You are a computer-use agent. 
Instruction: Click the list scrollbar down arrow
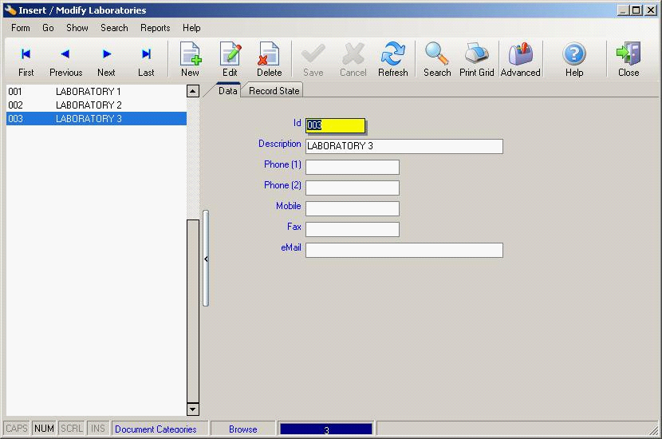coord(193,409)
